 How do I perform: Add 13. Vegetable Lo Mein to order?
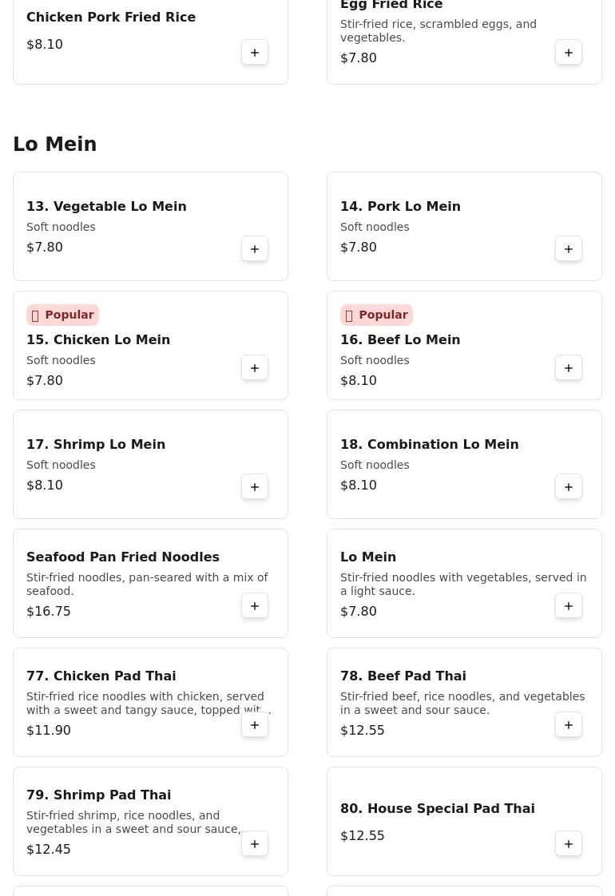pyautogui.click(x=255, y=249)
